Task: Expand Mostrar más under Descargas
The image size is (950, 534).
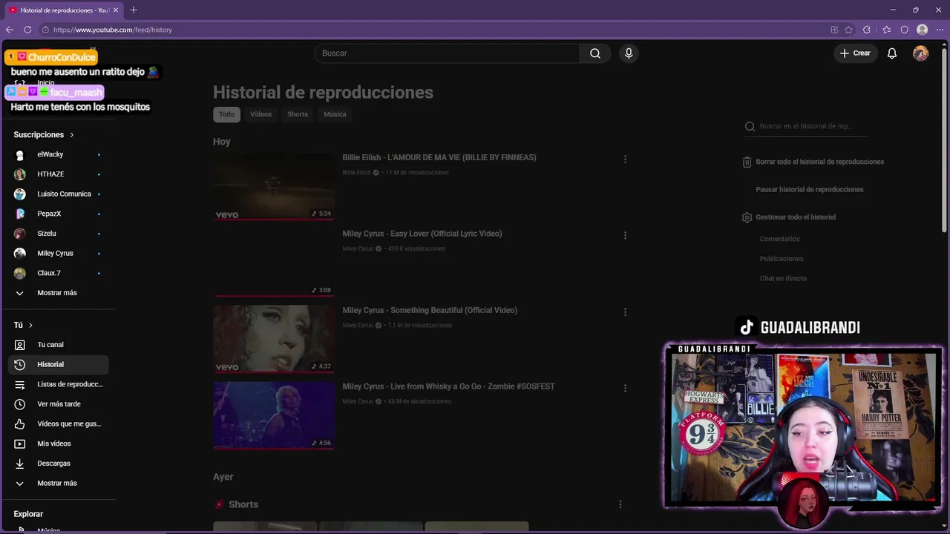Action: (x=58, y=483)
